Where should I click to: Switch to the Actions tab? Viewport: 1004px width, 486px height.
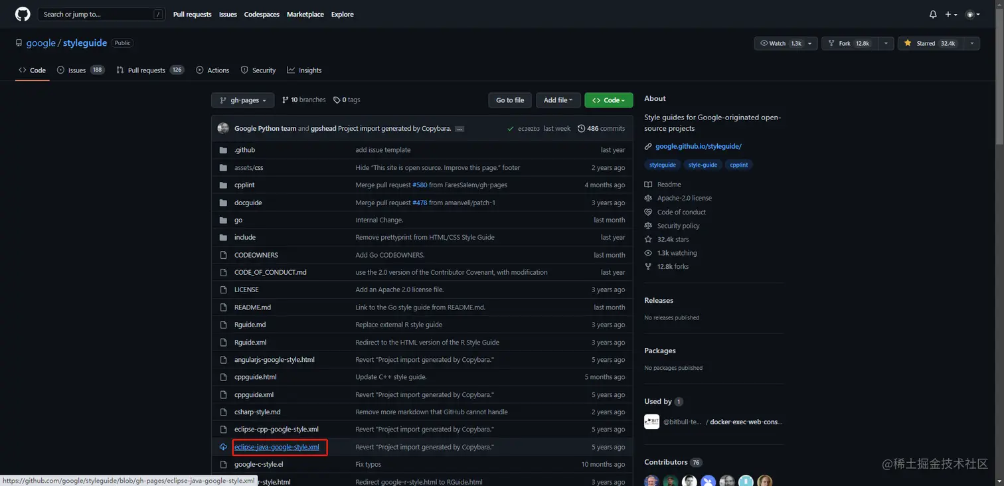click(212, 70)
